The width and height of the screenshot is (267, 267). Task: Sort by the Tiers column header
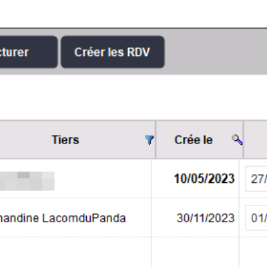click(65, 140)
